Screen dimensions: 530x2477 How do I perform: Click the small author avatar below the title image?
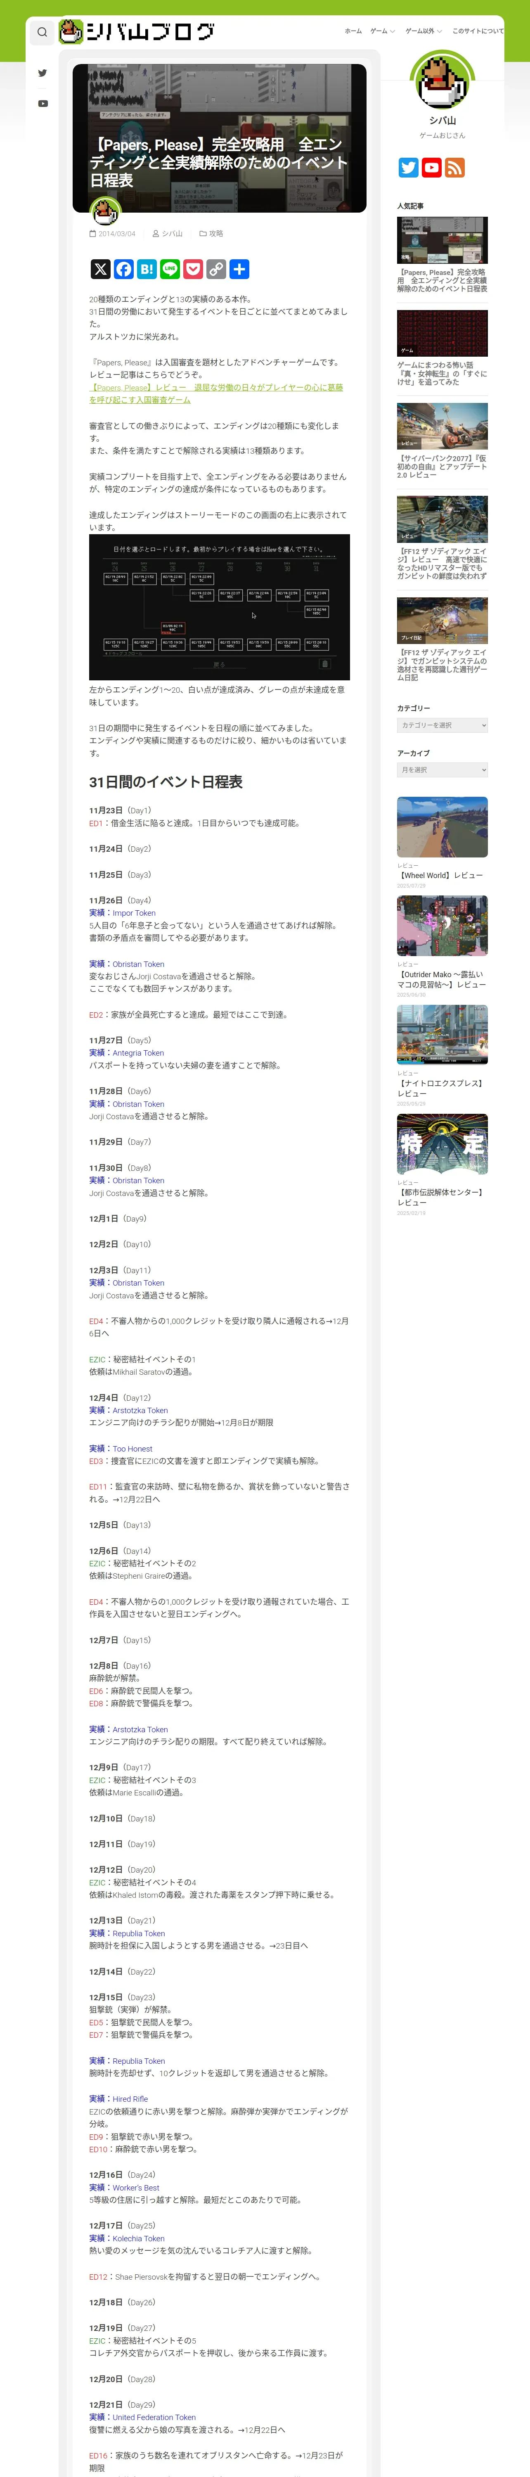coord(105,211)
